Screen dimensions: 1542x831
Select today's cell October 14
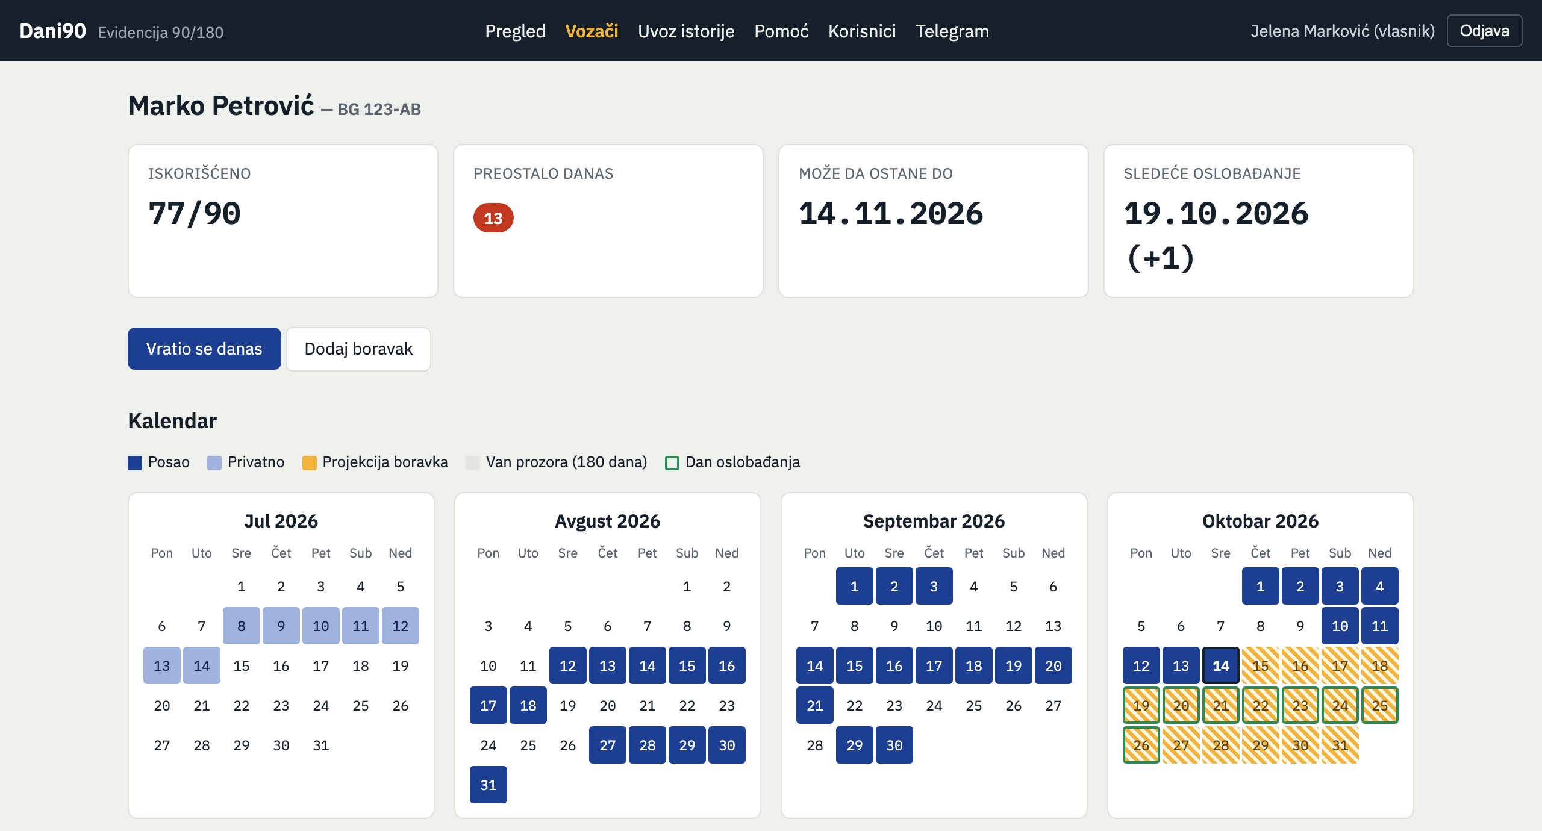1221,665
